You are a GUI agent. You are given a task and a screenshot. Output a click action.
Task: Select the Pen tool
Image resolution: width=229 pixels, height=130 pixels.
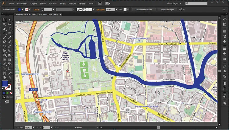coord(4,29)
